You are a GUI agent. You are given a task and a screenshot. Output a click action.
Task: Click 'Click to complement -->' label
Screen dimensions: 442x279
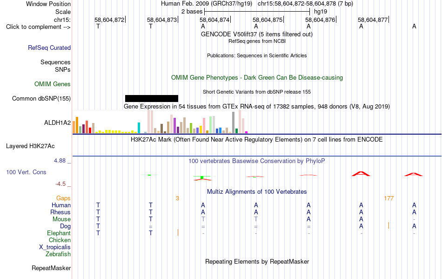pyautogui.click(x=38, y=27)
